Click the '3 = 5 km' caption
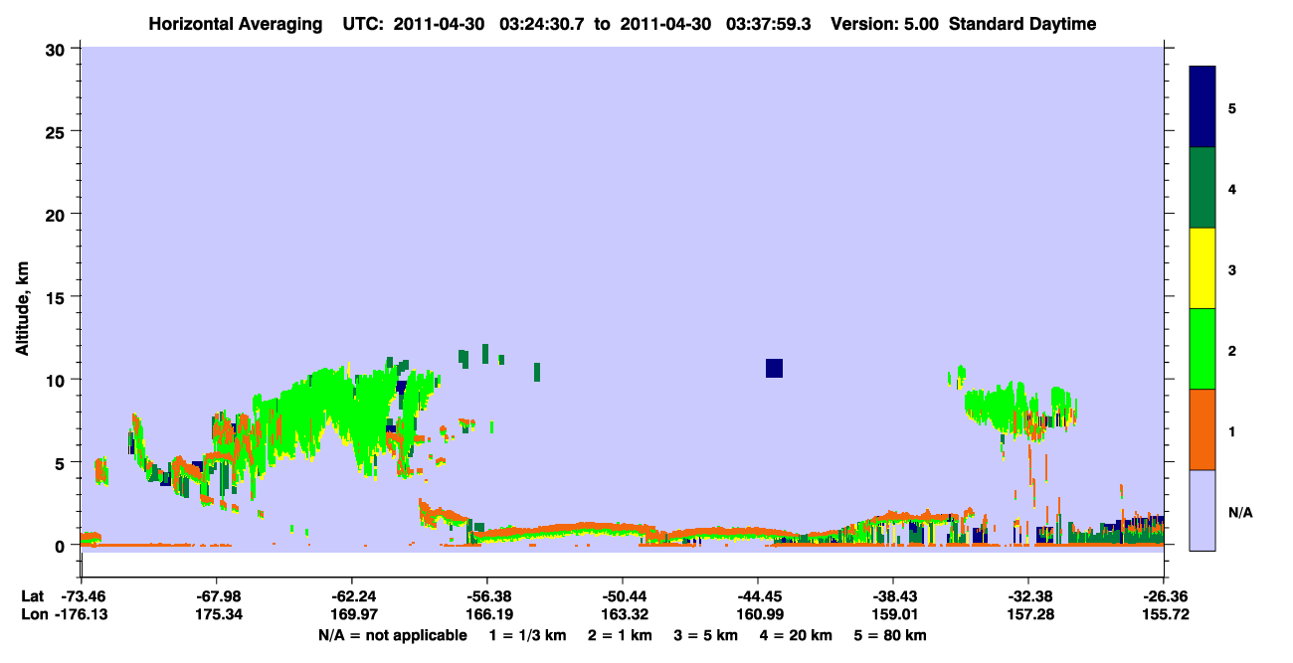 point(707,635)
